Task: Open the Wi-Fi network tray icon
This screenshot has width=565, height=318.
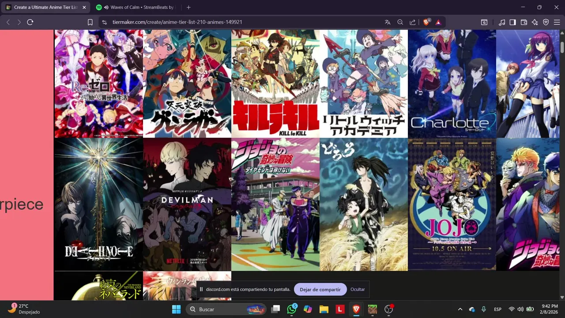Action: (x=512, y=309)
